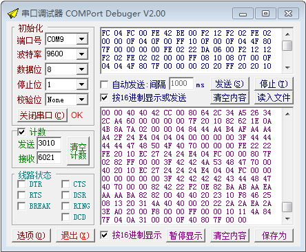Click scroll-up arrow in receive data box
The image size is (306, 252).
287,114
